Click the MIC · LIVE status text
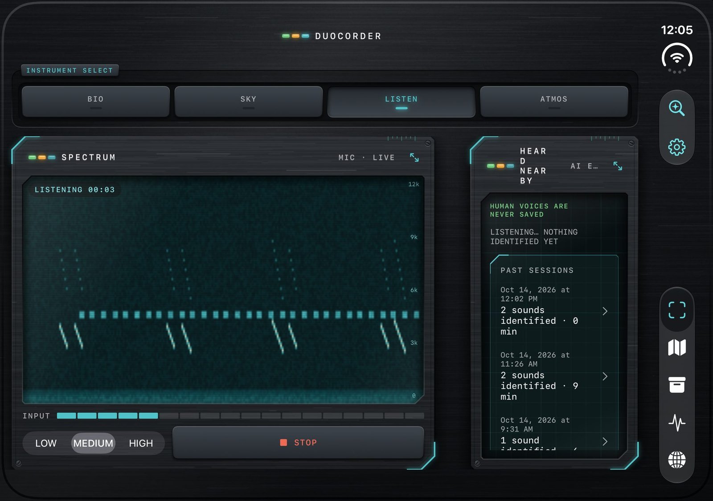This screenshot has height=501, width=713. [366, 158]
